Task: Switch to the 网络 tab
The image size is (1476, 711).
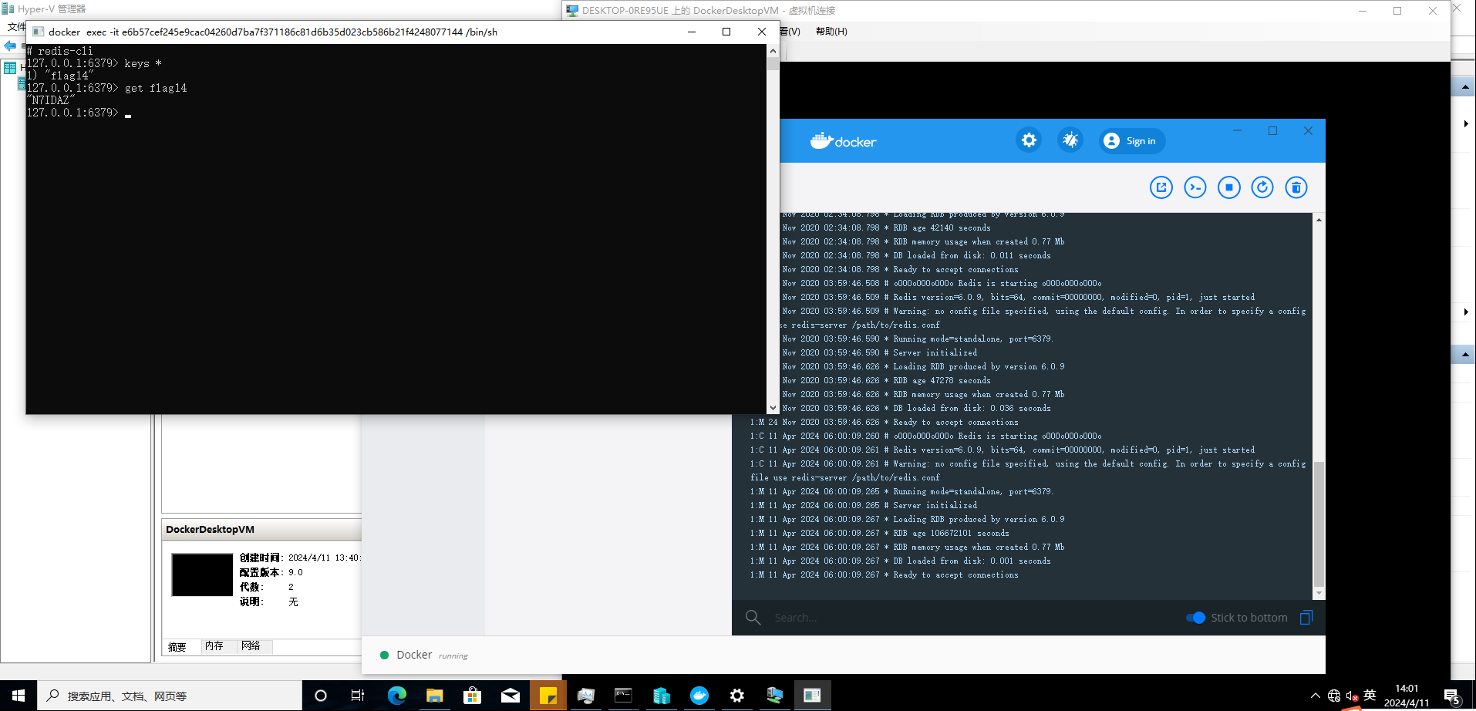Action: point(251,646)
